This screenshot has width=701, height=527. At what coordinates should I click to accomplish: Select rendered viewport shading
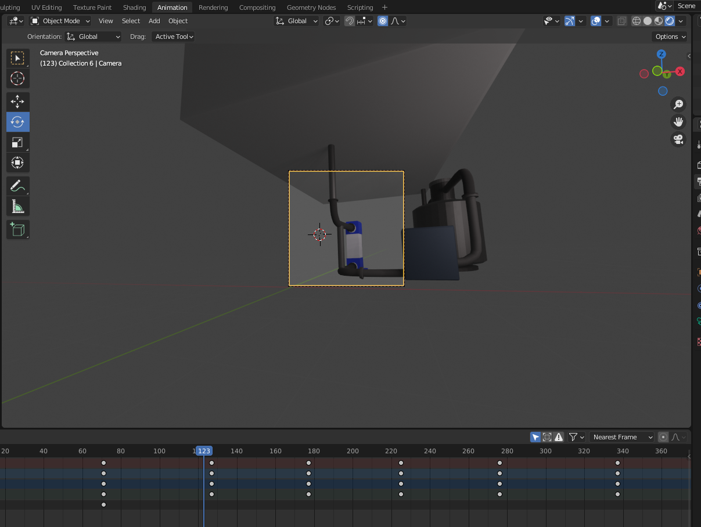(670, 21)
